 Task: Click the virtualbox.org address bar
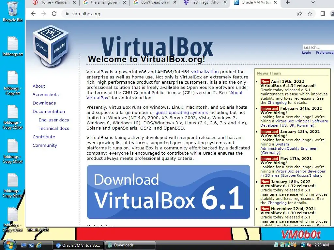pyautogui.click(x=179, y=14)
